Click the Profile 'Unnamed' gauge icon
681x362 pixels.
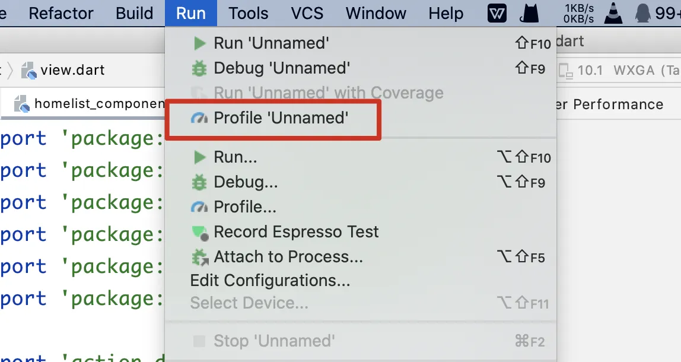(199, 119)
